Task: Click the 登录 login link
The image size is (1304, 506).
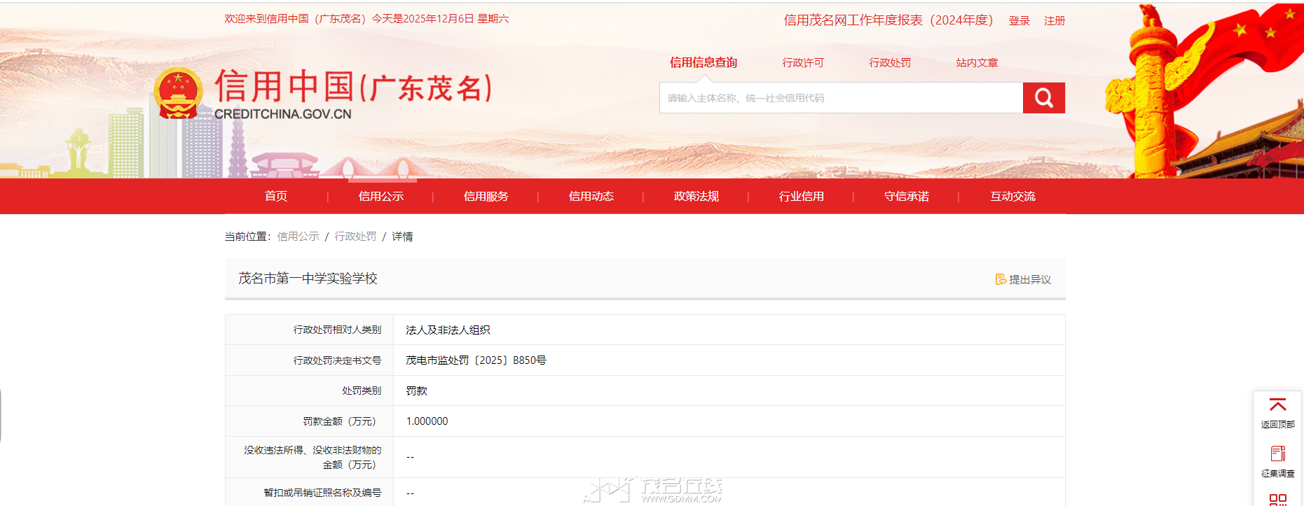Action: pos(1019,21)
